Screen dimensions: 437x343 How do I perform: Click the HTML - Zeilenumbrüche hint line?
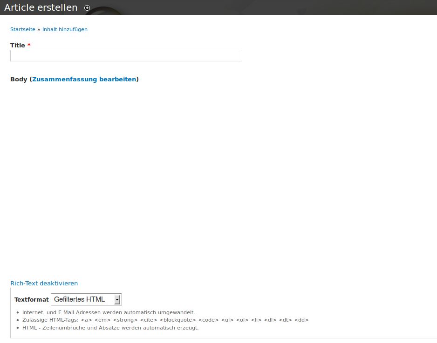[110, 328]
